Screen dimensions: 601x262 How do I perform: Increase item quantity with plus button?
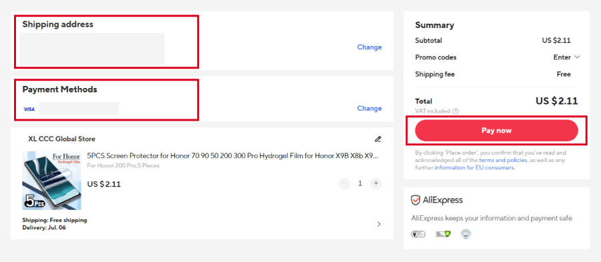coord(376,183)
